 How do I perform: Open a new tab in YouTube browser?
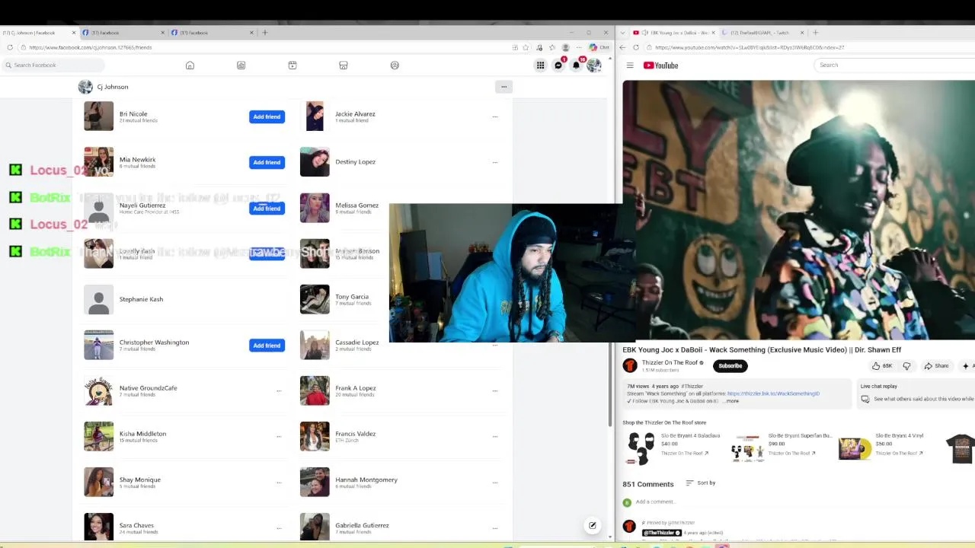(815, 33)
